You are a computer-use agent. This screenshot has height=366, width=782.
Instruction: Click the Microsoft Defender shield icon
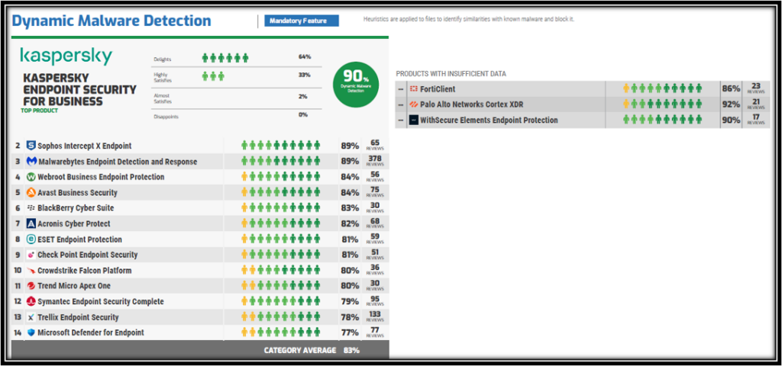pyautogui.click(x=31, y=333)
